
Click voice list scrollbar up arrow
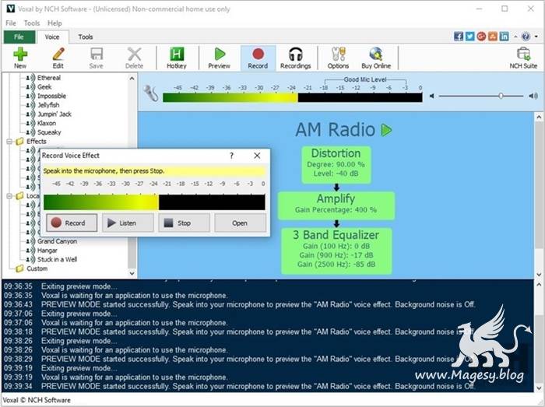pos(132,79)
